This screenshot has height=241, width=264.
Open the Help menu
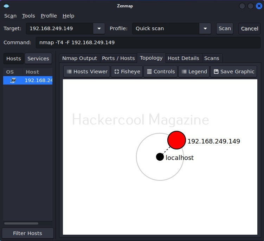68,16
